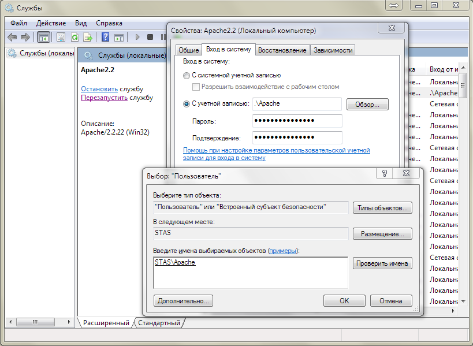Click the object type field

pos(251,207)
